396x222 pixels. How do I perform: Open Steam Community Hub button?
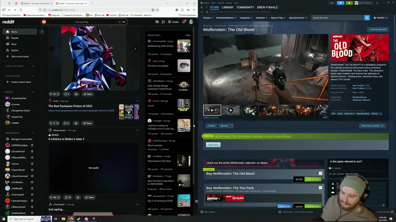(x=378, y=30)
